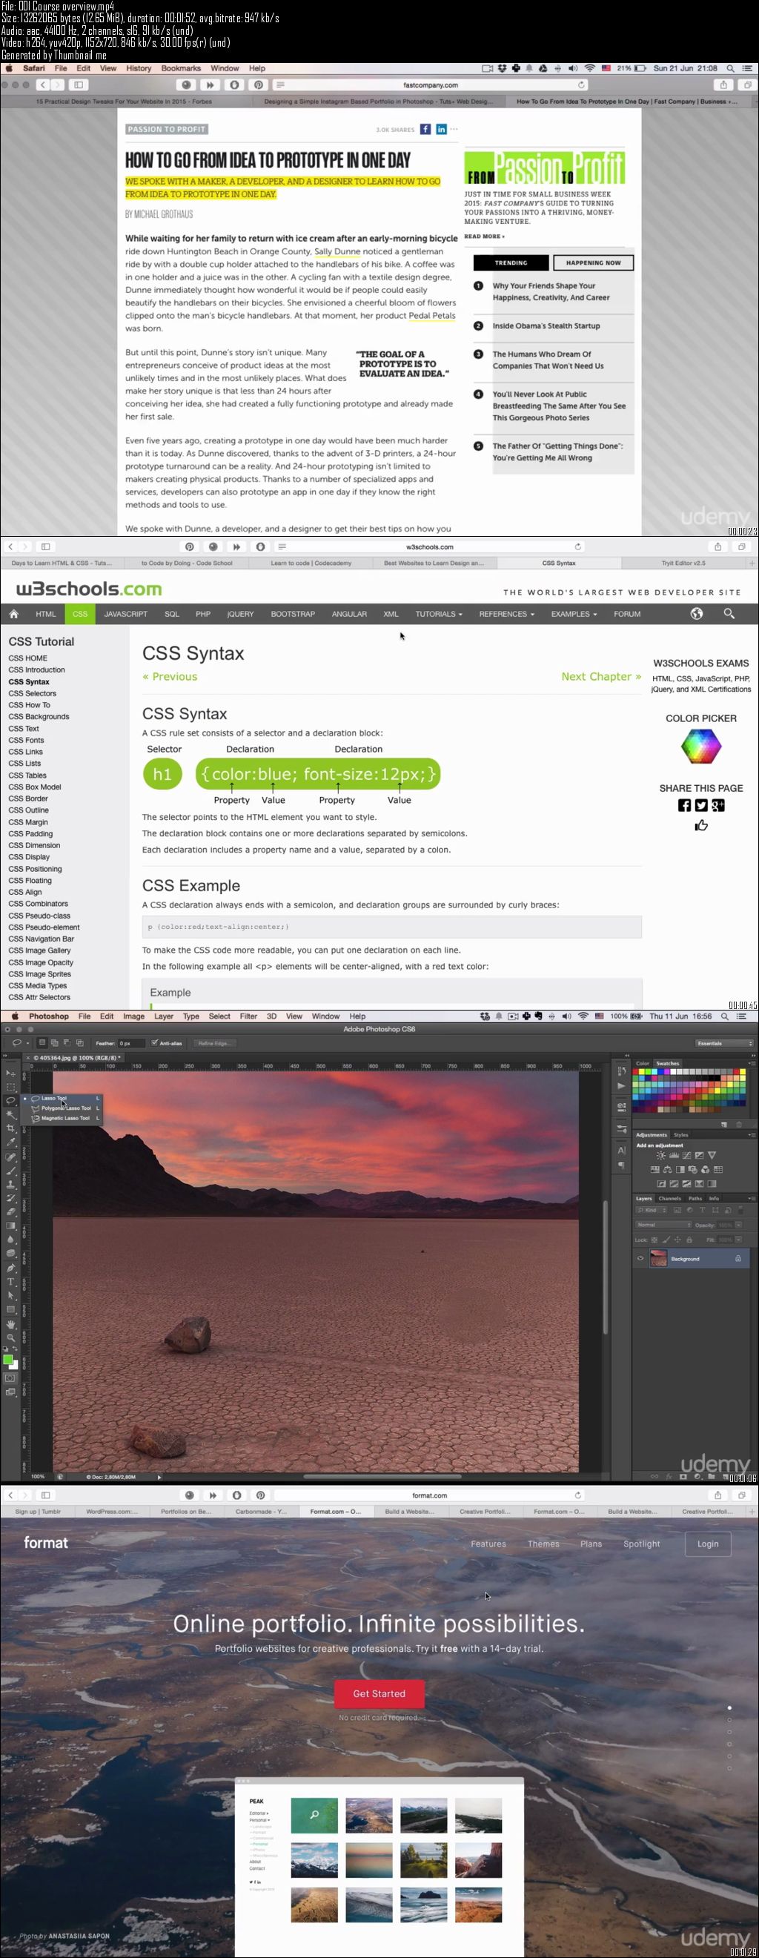This screenshot has width=759, height=1958.
Task: Open the Essentials workspace dropdown
Action: [724, 1043]
